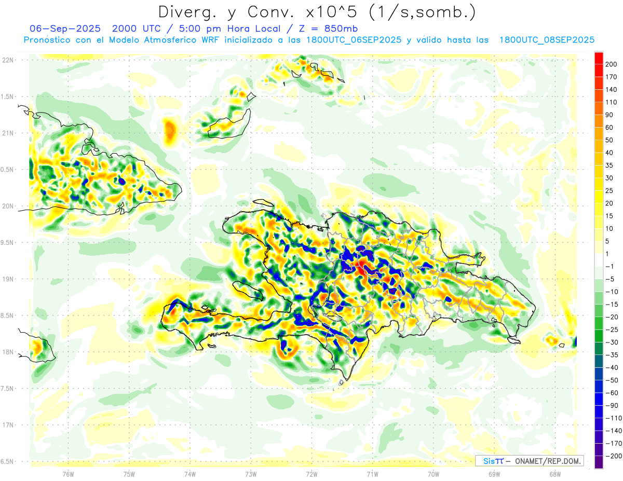
Task: Click the positive colorbar value '15'
Action: [x=610, y=216]
